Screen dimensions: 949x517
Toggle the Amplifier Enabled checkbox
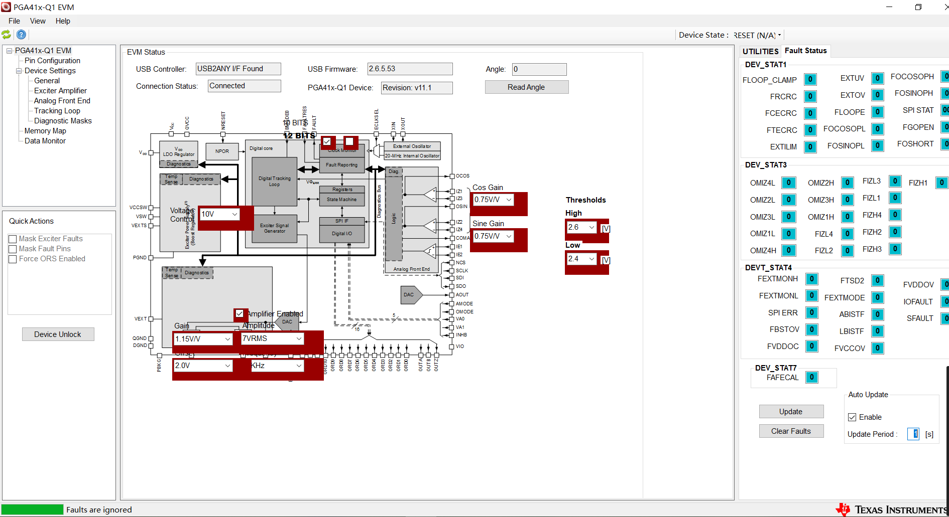point(240,314)
